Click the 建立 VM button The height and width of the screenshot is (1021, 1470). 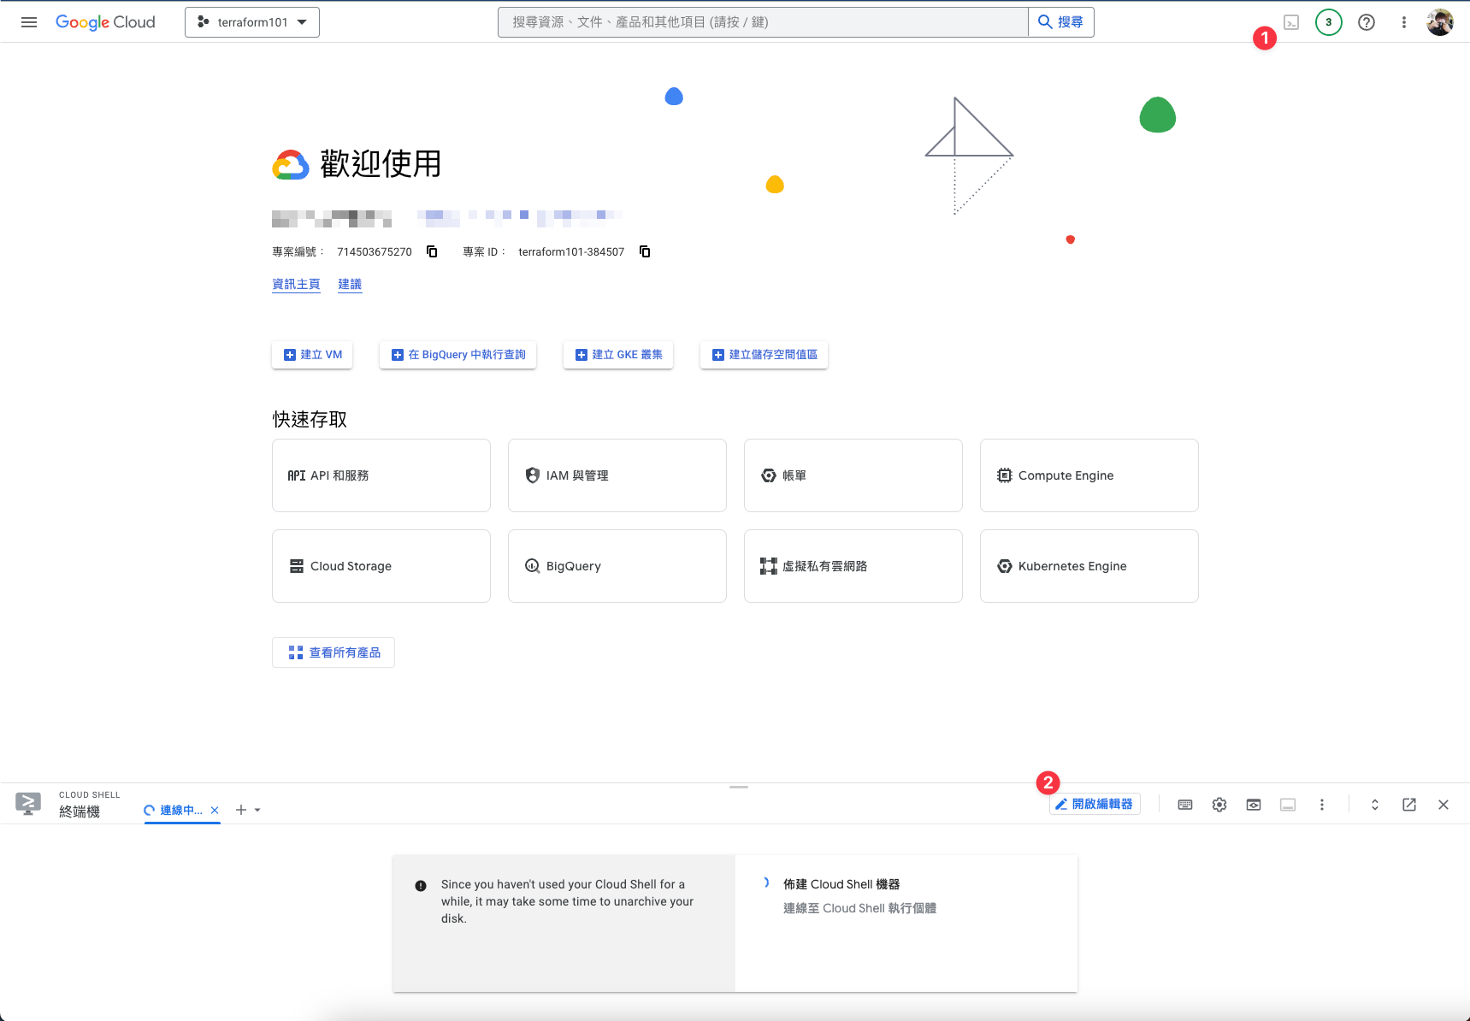tap(312, 355)
